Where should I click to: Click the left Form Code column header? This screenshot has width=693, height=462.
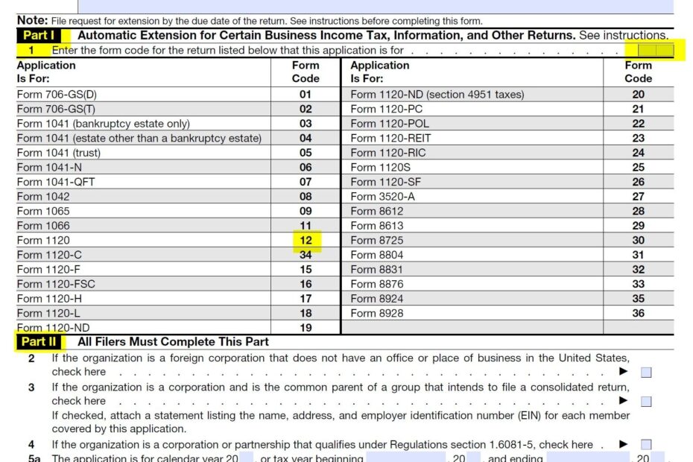pos(306,70)
